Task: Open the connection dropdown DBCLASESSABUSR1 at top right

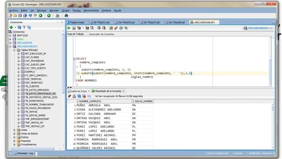Action: pyautogui.click(x=258, y=28)
